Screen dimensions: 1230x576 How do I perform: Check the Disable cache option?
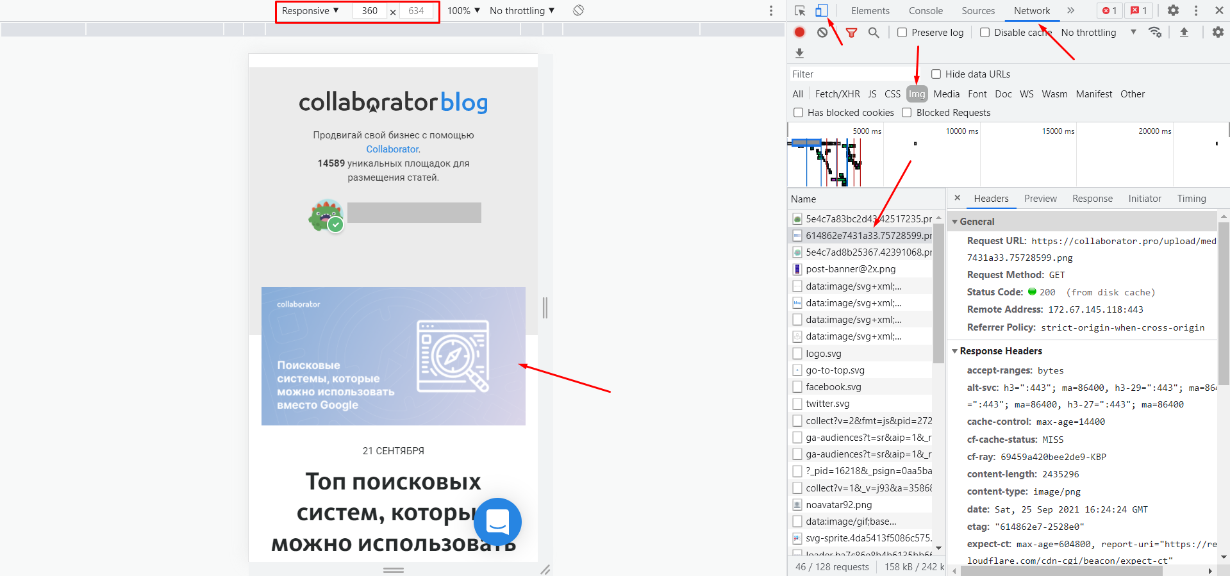pos(985,33)
